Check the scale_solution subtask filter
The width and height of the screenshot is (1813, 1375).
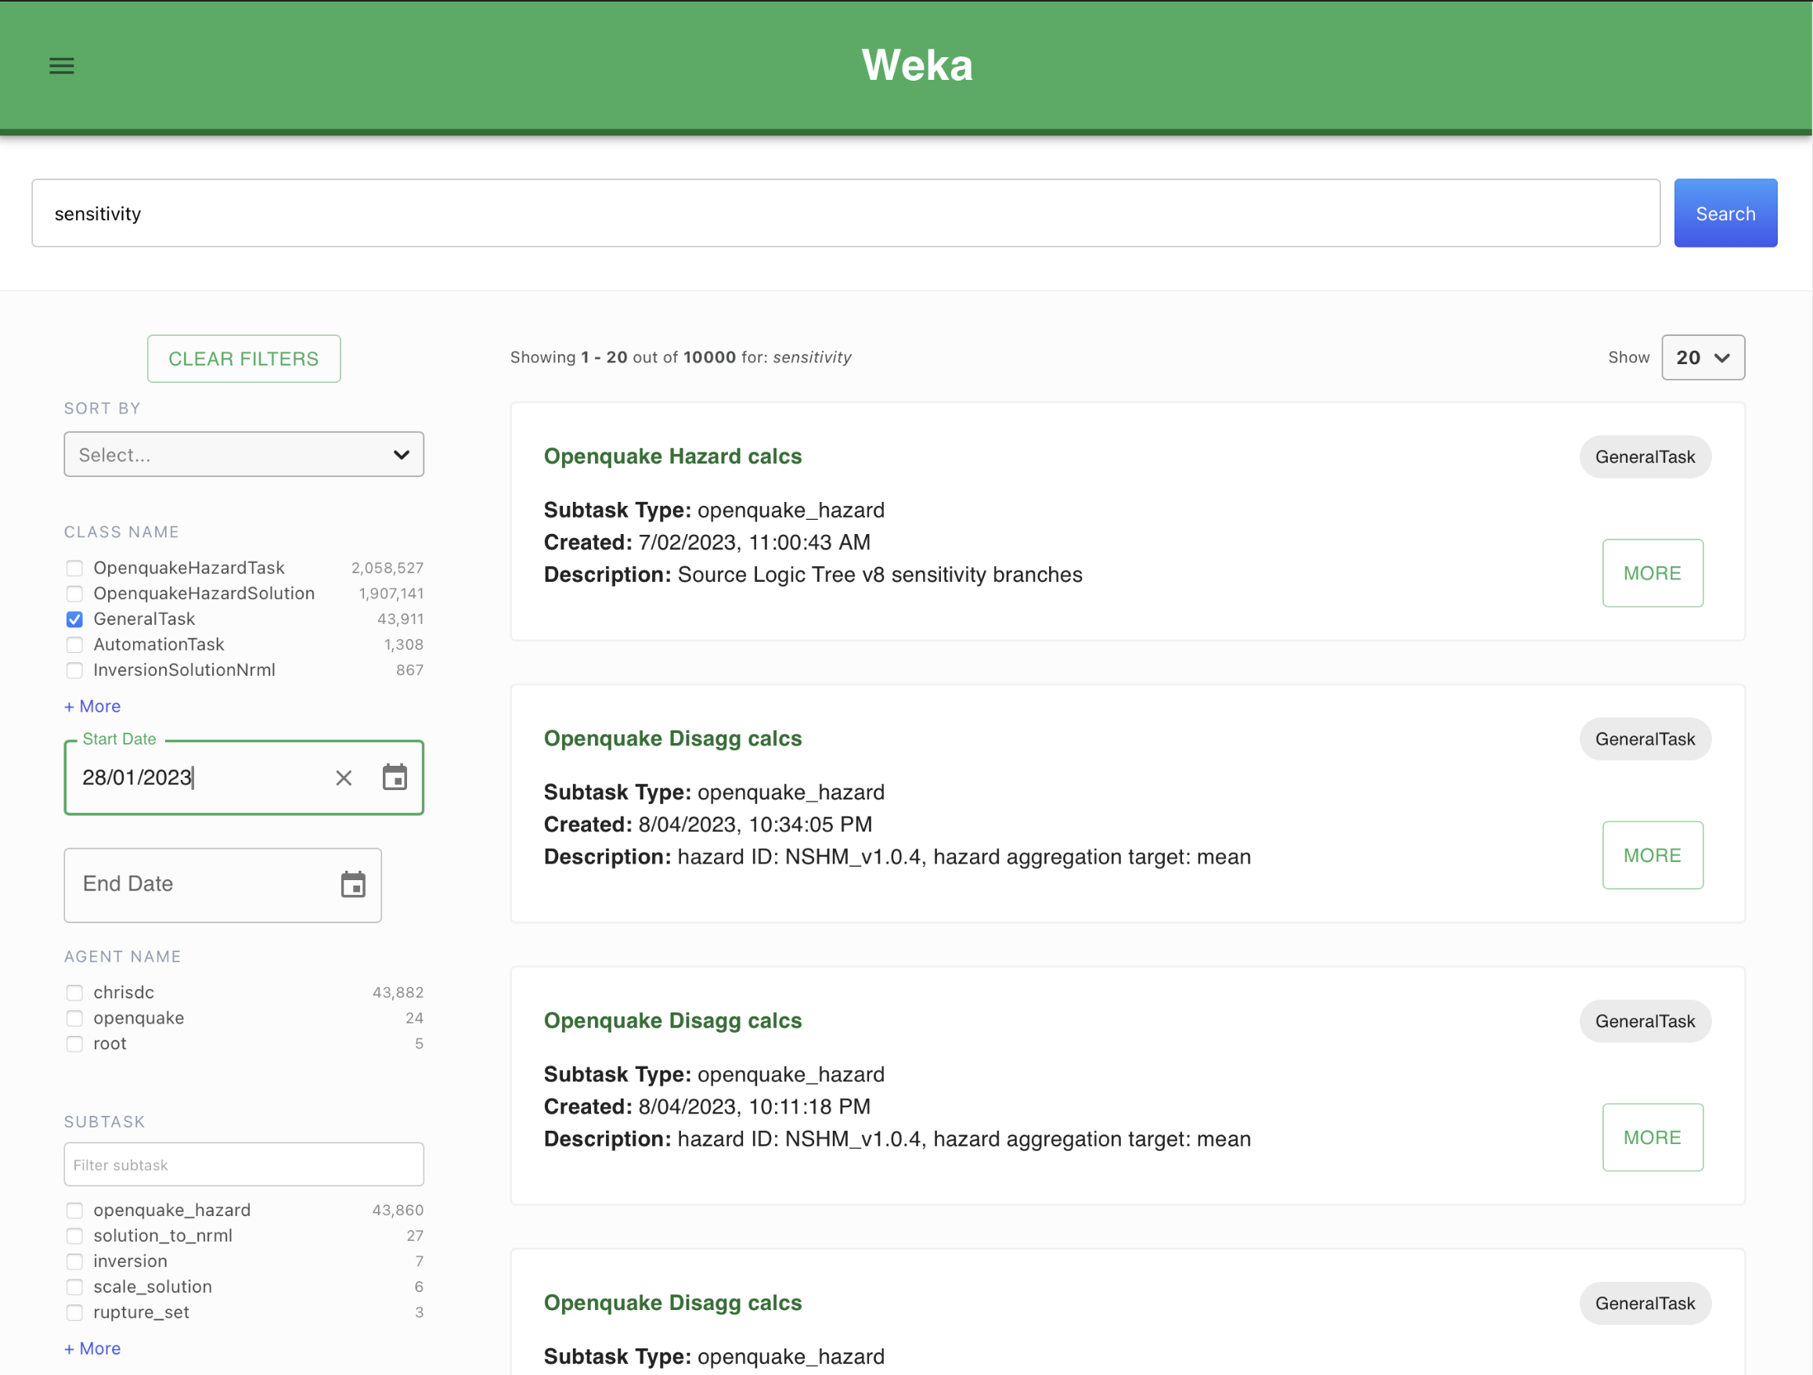pyautogui.click(x=74, y=1287)
